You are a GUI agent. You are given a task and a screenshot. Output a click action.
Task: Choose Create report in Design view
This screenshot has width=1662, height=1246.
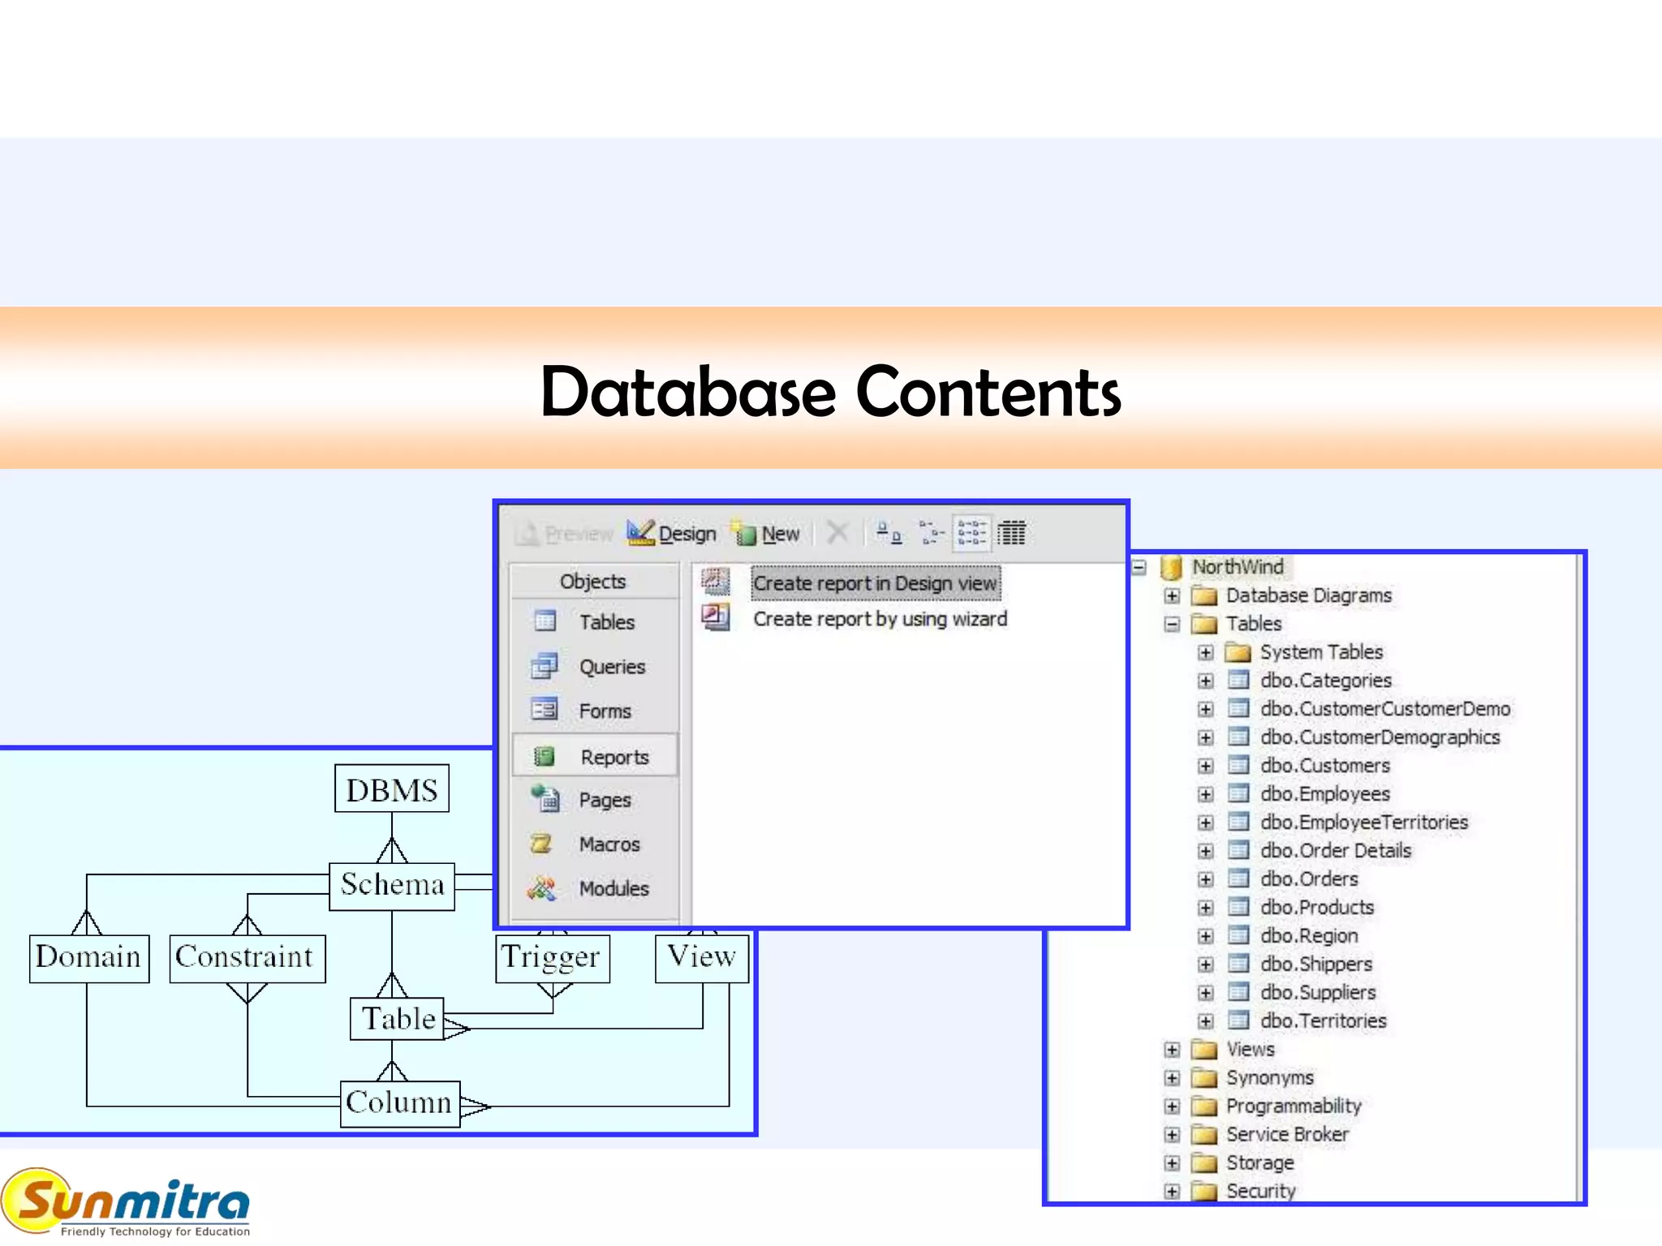(x=875, y=583)
